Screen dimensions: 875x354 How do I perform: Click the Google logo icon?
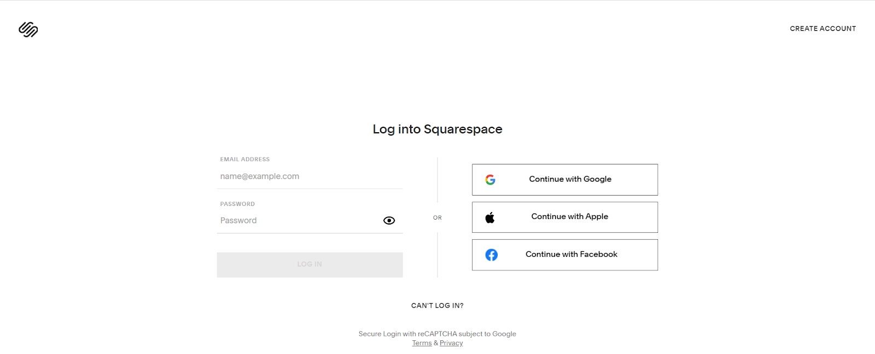click(491, 180)
